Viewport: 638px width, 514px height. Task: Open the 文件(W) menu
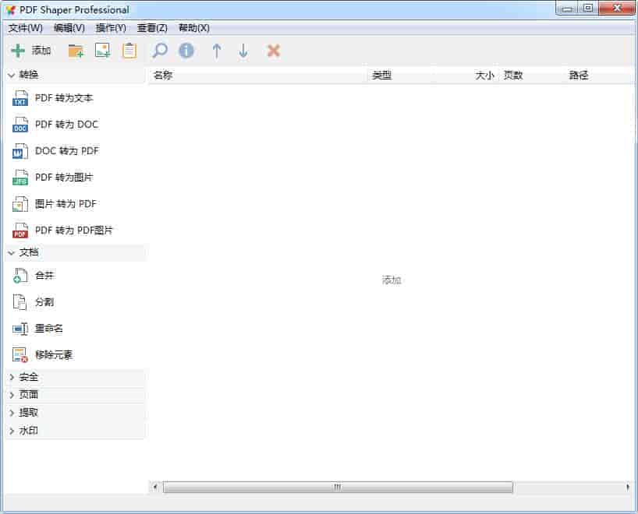point(25,28)
